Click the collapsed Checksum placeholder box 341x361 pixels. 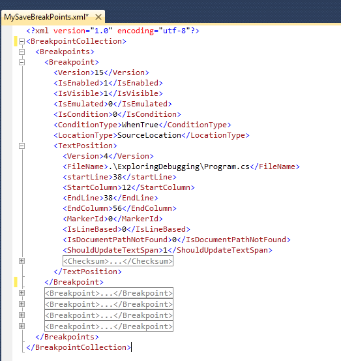(118, 261)
